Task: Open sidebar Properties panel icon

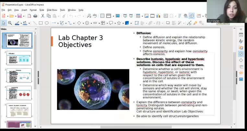Action: [x=241, y=35]
